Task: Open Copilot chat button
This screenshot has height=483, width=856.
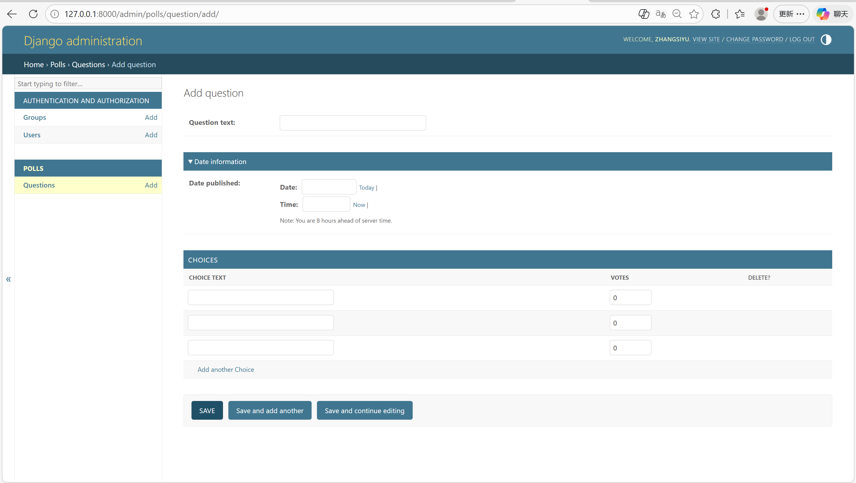Action: (x=833, y=14)
